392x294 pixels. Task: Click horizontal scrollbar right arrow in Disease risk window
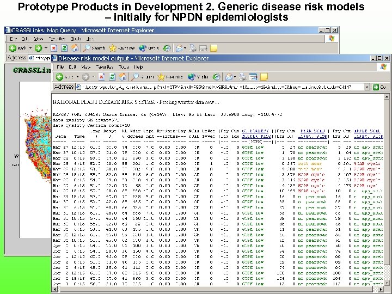[381, 289]
